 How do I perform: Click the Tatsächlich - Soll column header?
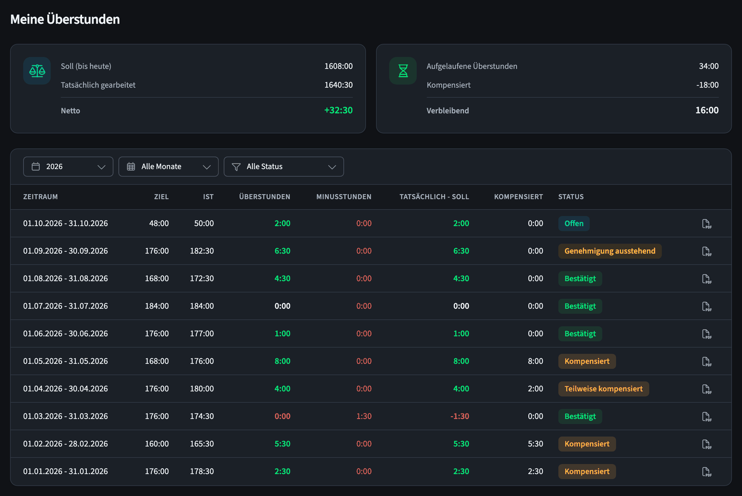tap(434, 197)
